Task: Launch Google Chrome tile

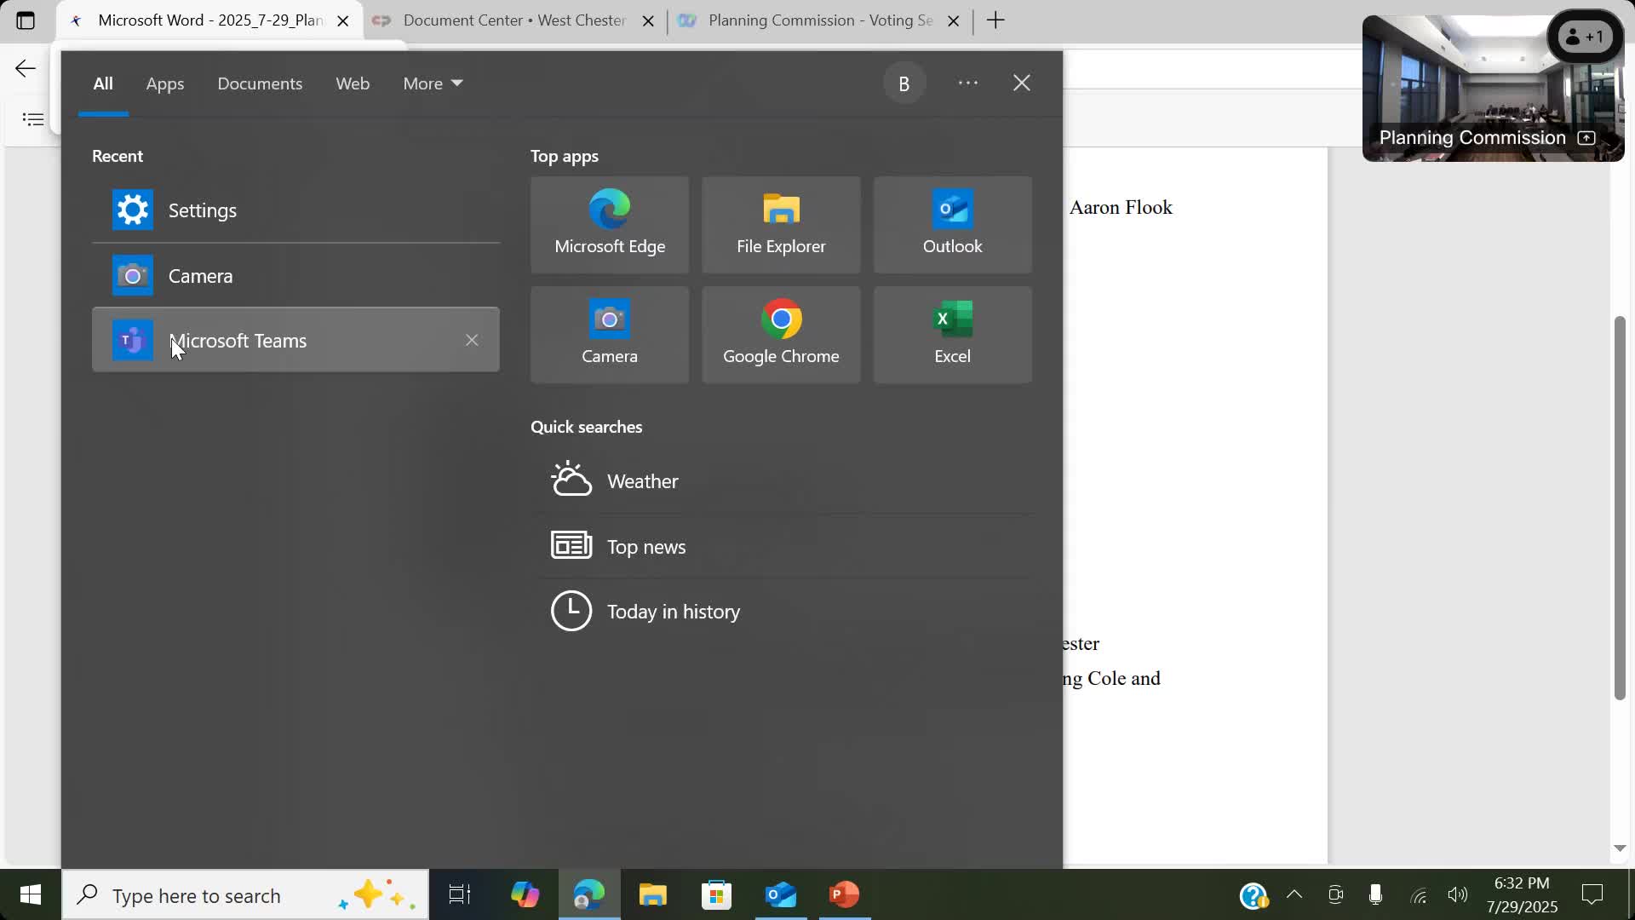Action: (x=781, y=335)
